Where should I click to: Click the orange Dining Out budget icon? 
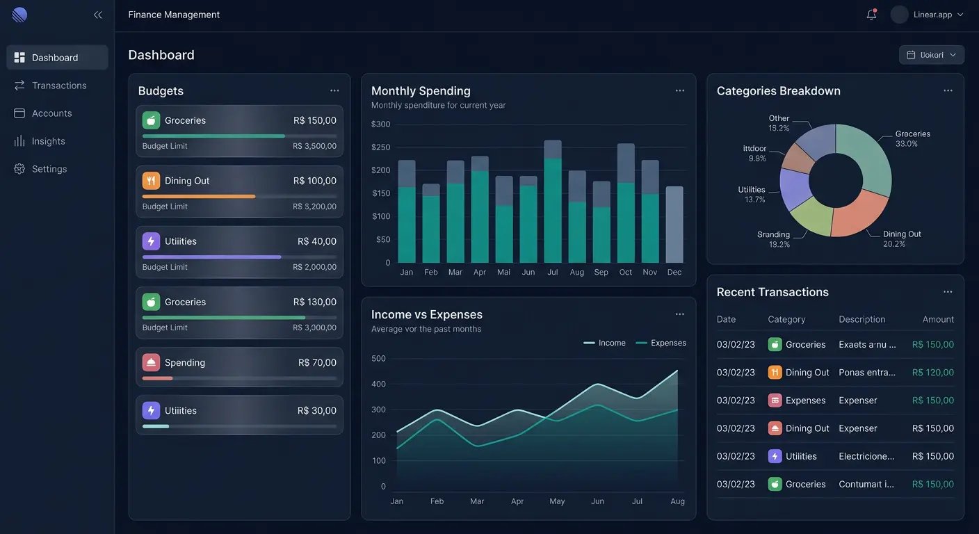[151, 181]
